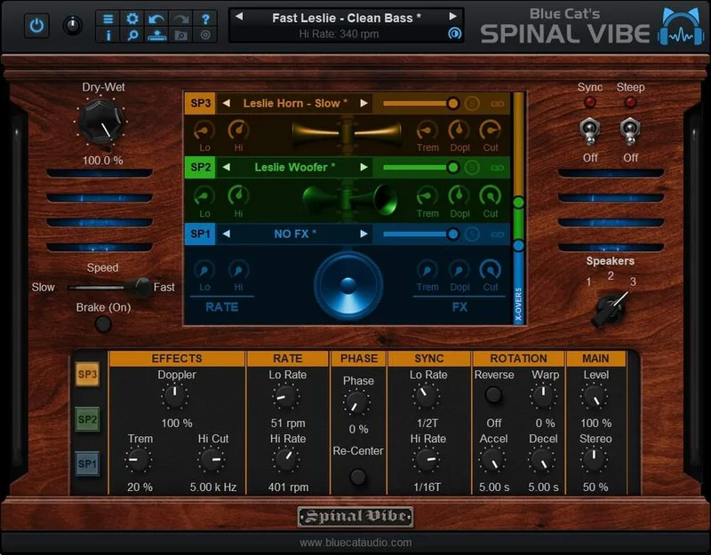Turn the Speakers selector switch
Viewport: 711px width, 555px height.
tap(611, 308)
